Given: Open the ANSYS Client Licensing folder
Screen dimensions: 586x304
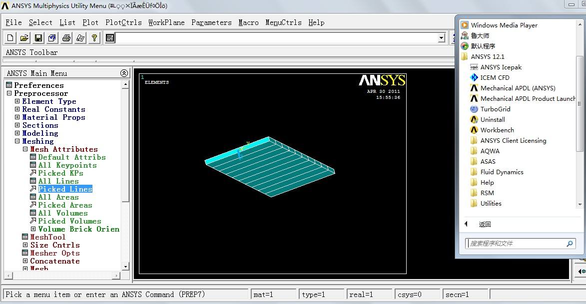Looking at the screenshot, I should (513, 140).
